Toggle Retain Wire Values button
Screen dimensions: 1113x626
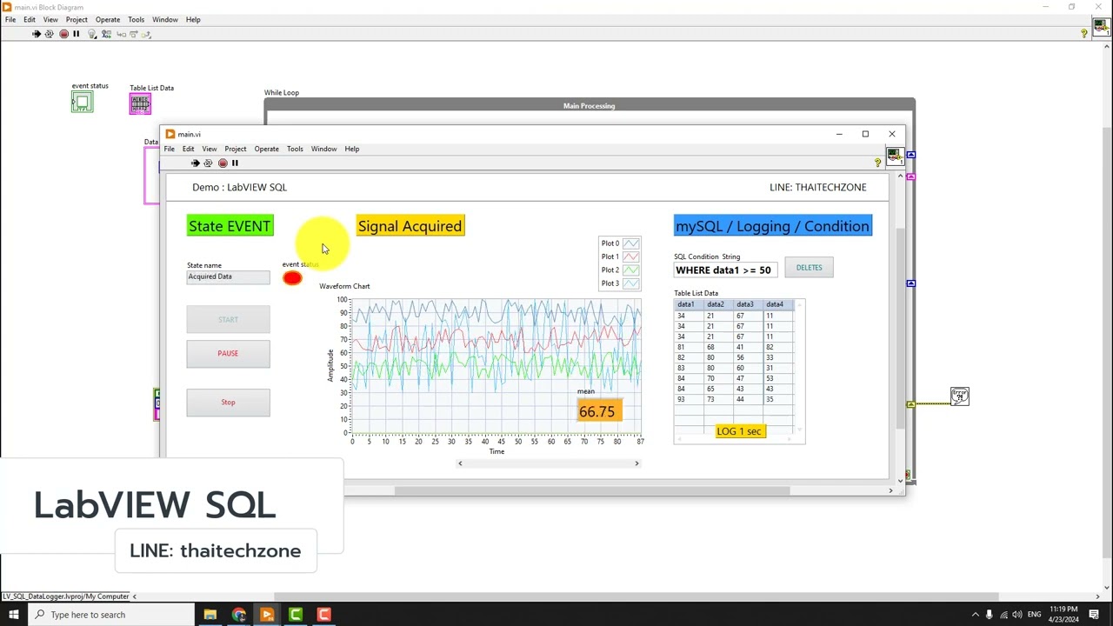point(106,34)
